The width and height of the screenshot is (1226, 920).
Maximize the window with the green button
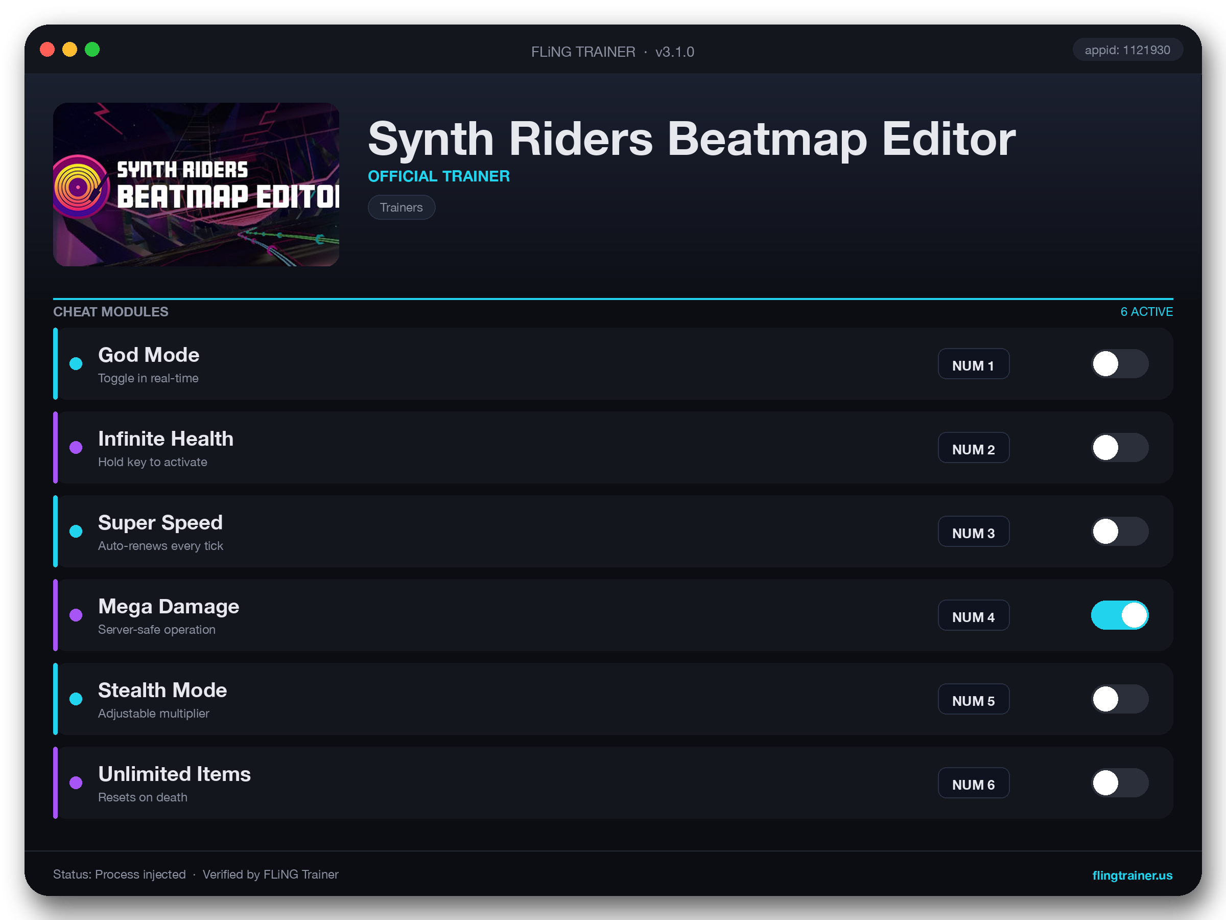coord(92,50)
